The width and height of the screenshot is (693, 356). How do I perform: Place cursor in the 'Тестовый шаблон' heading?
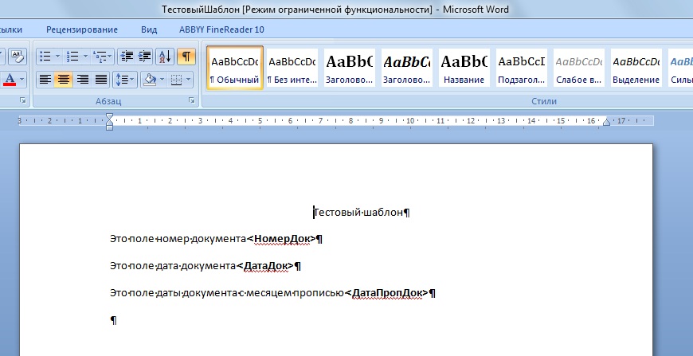coord(358,213)
